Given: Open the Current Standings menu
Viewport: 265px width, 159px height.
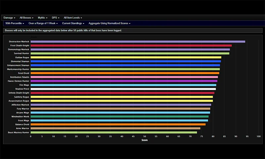Looking at the screenshot, I should [73, 24].
